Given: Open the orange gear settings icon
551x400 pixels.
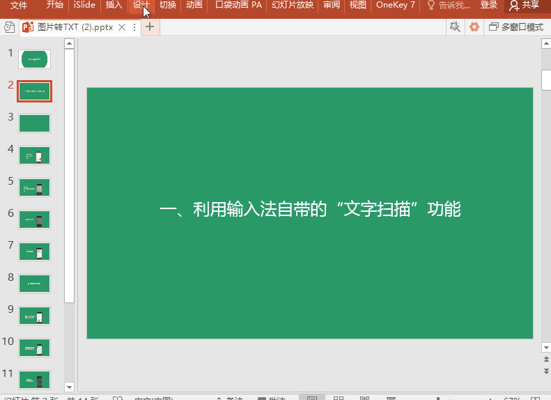Looking at the screenshot, I should [474, 27].
